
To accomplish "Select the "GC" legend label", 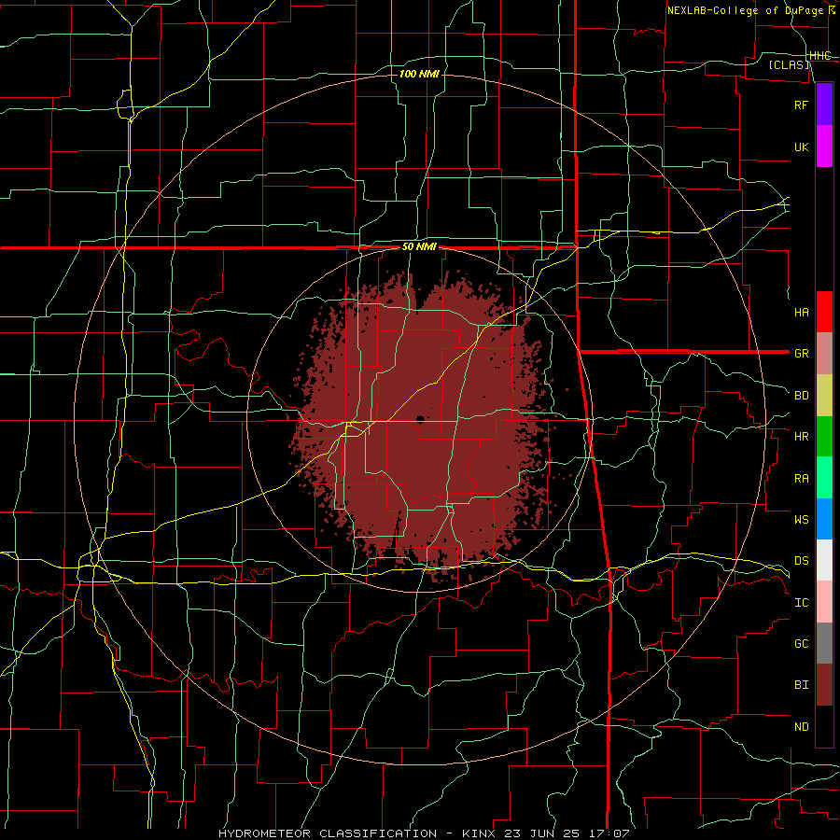I will click(801, 643).
